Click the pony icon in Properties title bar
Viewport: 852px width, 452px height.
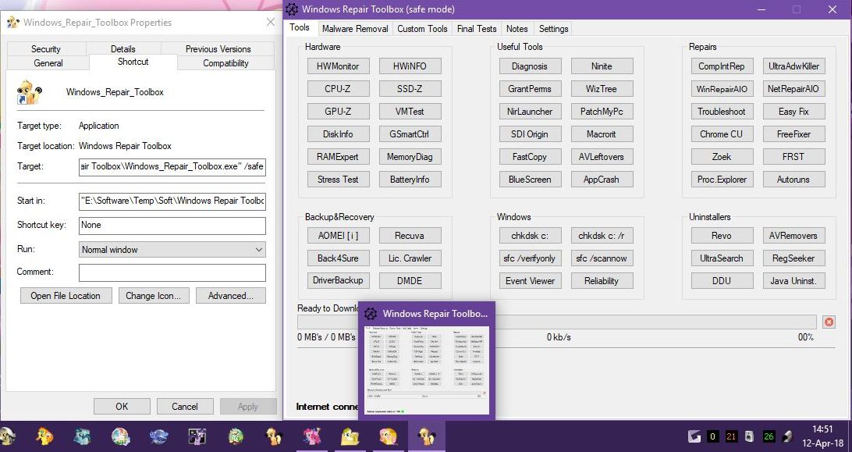[x=13, y=23]
